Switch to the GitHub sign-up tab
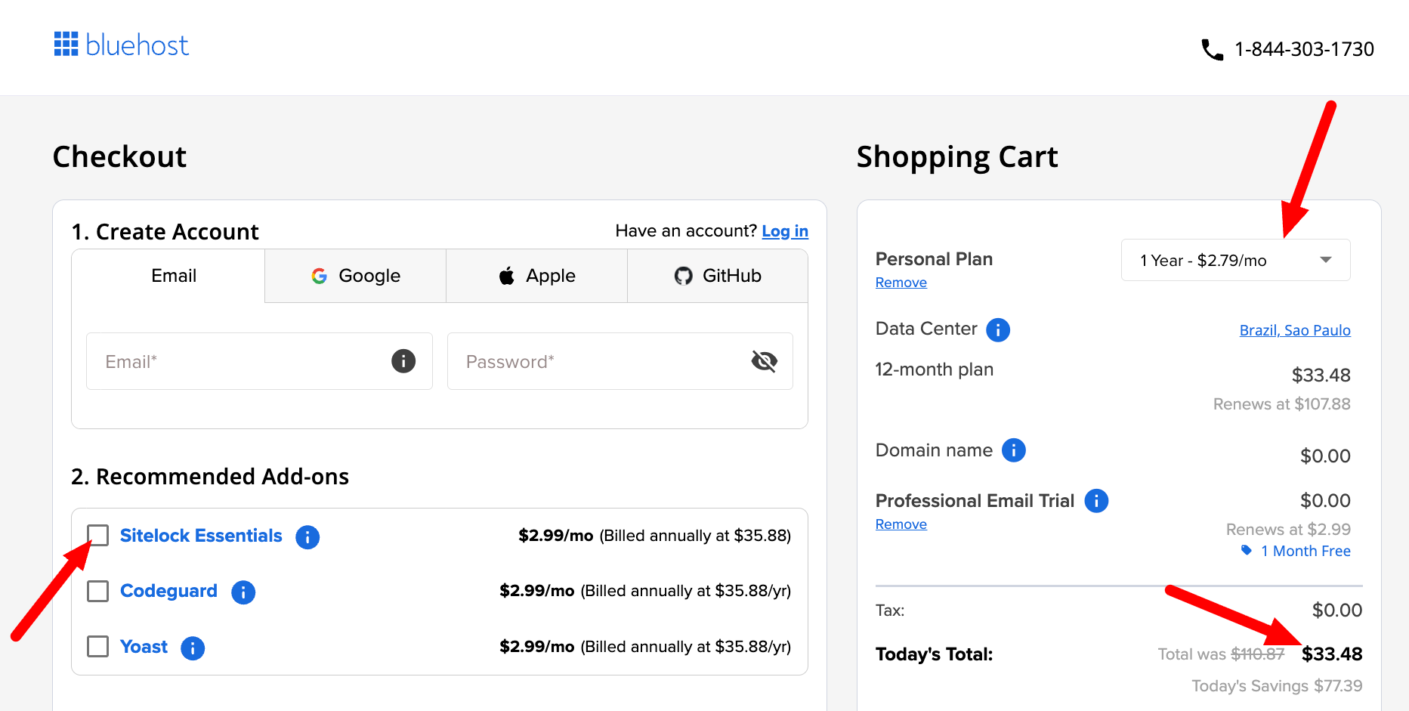Screen dimensions: 1409x711 coord(716,275)
